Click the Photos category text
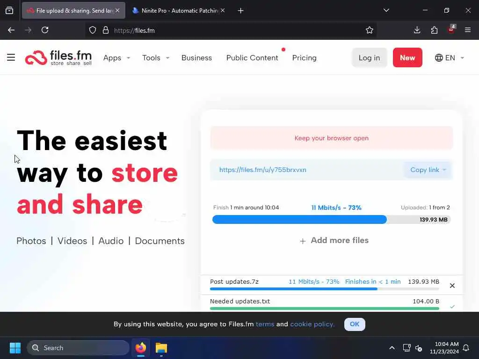Viewport: 479px width, 359px height. [x=31, y=241]
